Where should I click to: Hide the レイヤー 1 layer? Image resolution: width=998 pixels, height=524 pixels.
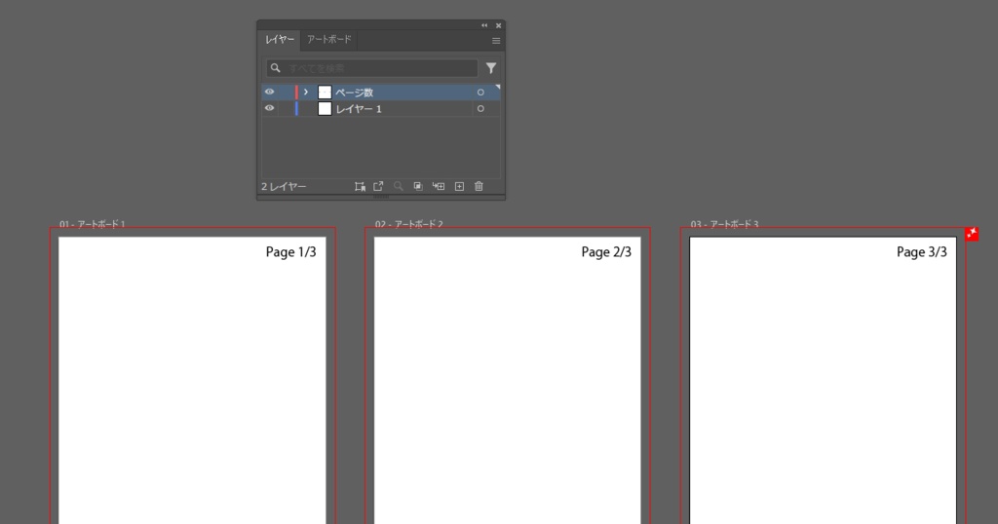pos(269,109)
